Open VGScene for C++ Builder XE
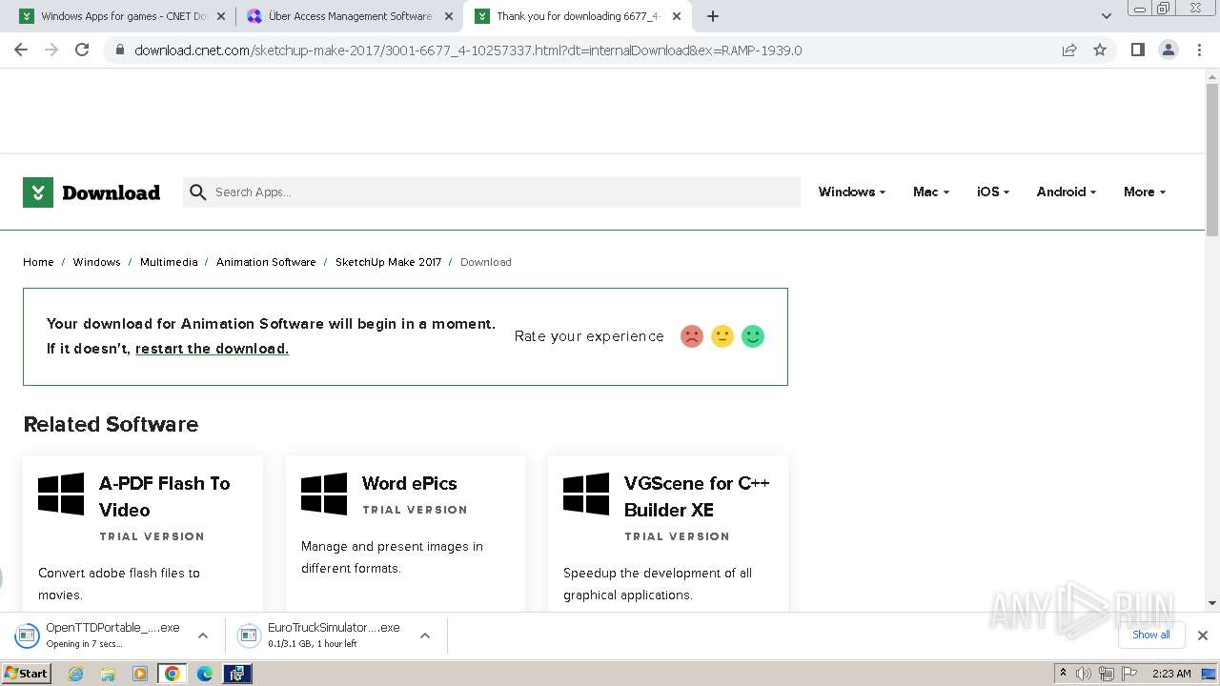This screenshot has width=1220, height=686. tap(697, 496)
